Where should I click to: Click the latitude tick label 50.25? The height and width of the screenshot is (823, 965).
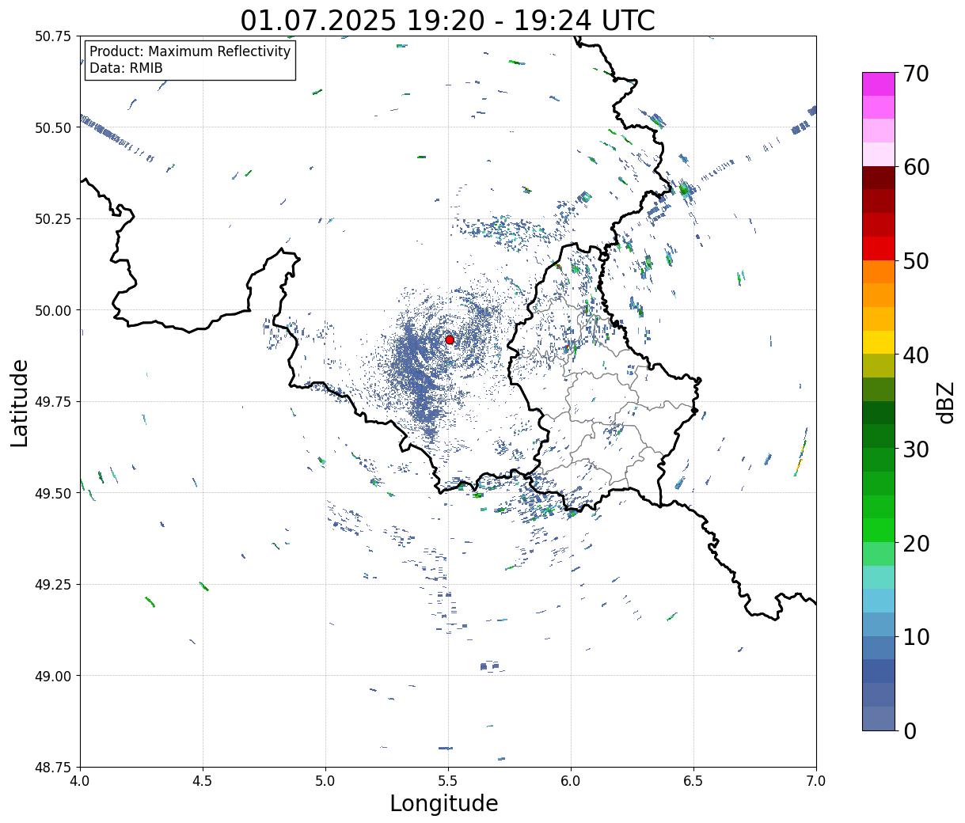click(x=53, y=219)
